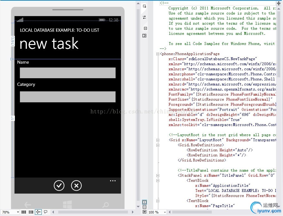Collapse the Grid.RowDefinitions block
This screenshot has width=283, height=216.
click(158, 145)
